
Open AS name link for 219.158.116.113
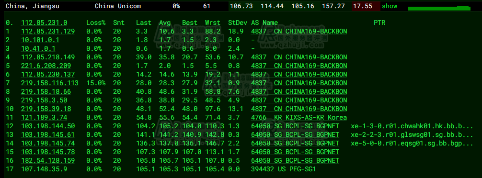299,83
